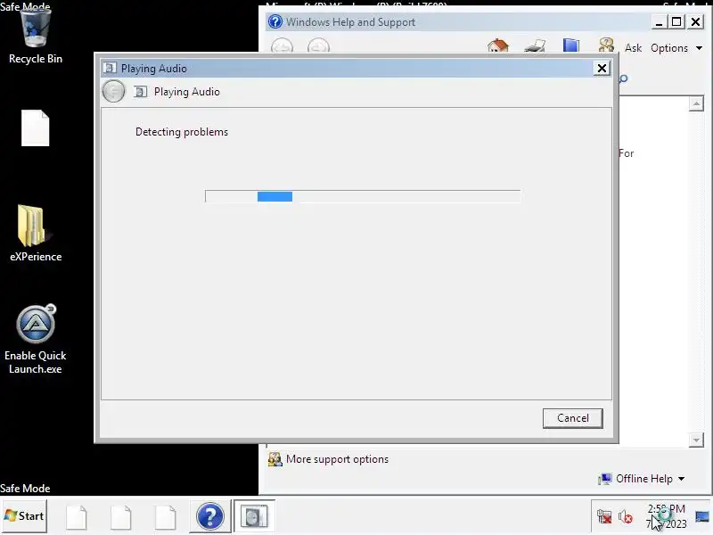This screenshot has height=535, width=713.
Task: Go back in Playing Audio wizard
Action: point(113,92)
